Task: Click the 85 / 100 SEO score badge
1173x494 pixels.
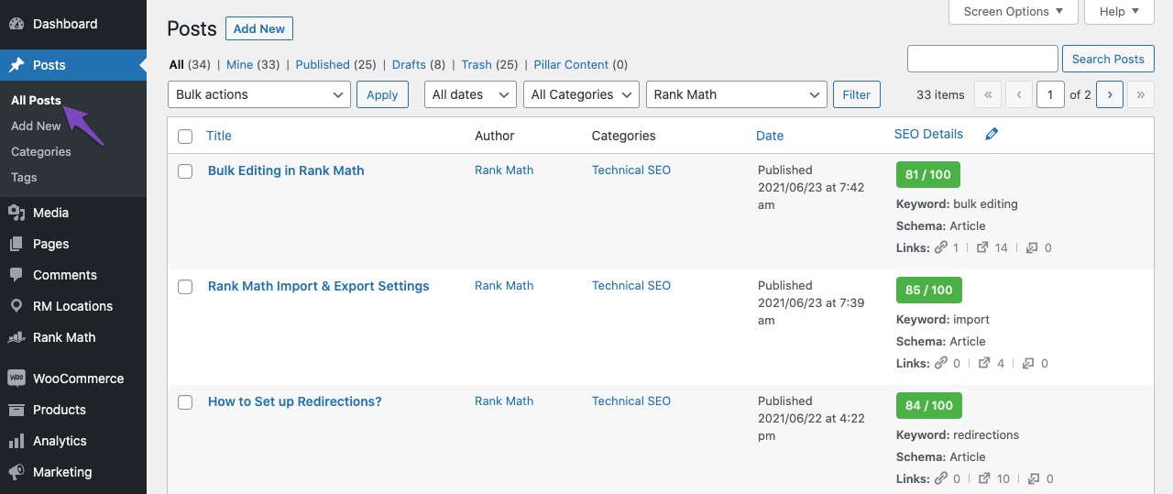Action: (x=928, y=290)
